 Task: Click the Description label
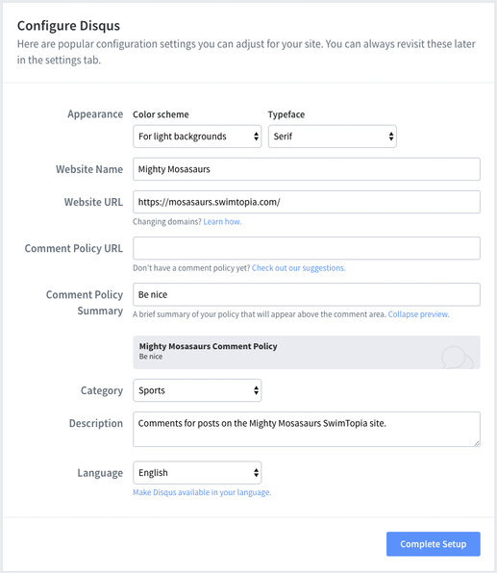[96, 423]
